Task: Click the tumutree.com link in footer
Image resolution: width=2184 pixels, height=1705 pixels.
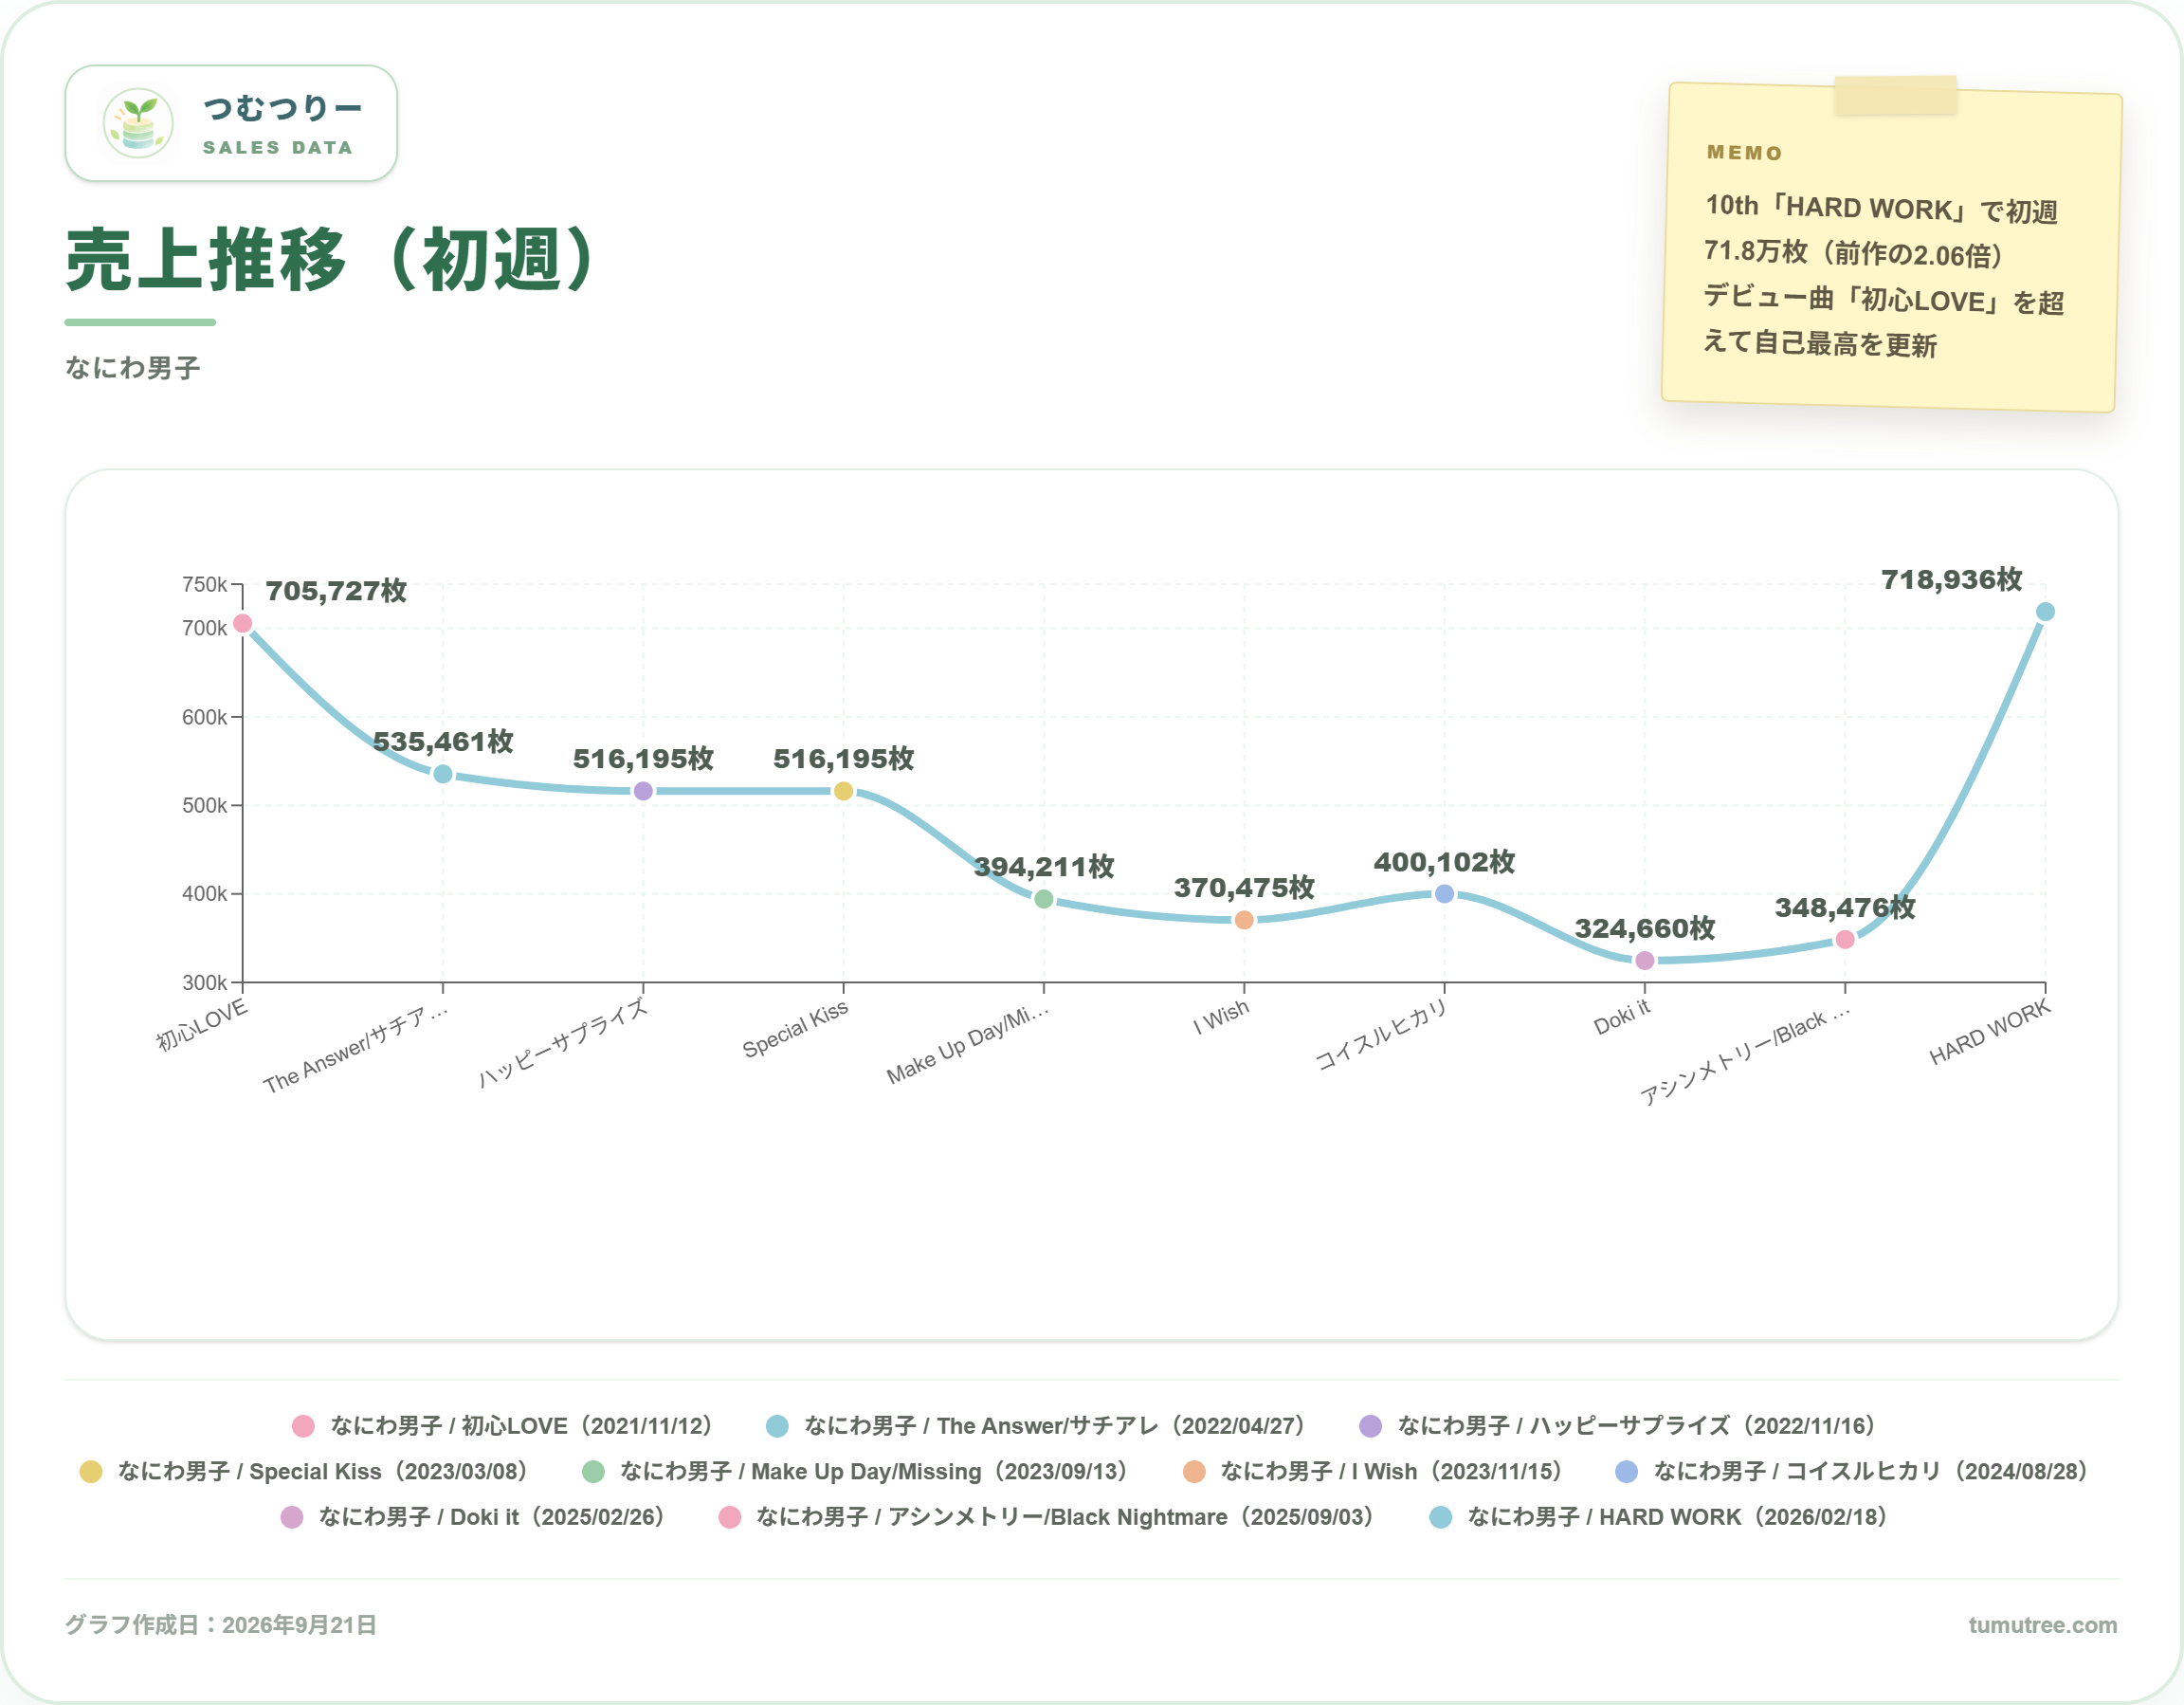Action: click(2042, 1625)
